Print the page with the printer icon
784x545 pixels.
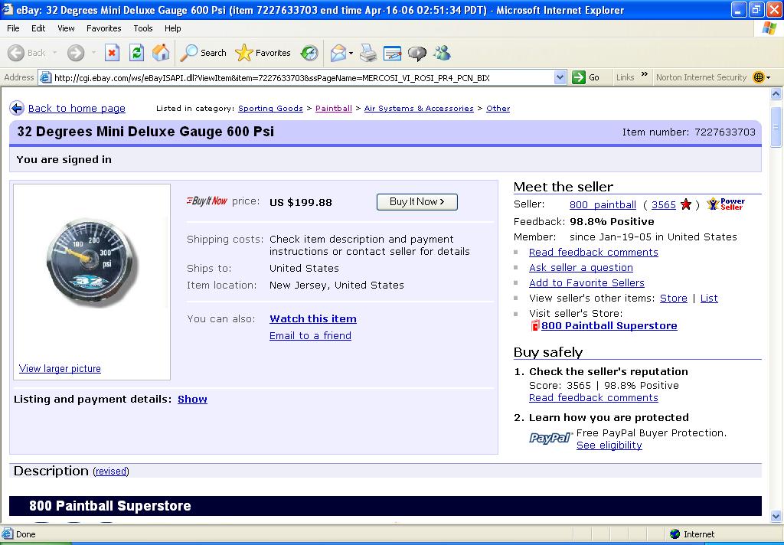pos(368,53)
